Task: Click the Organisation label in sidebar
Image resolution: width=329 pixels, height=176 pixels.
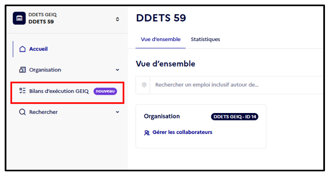Action: tap(45, 70)
